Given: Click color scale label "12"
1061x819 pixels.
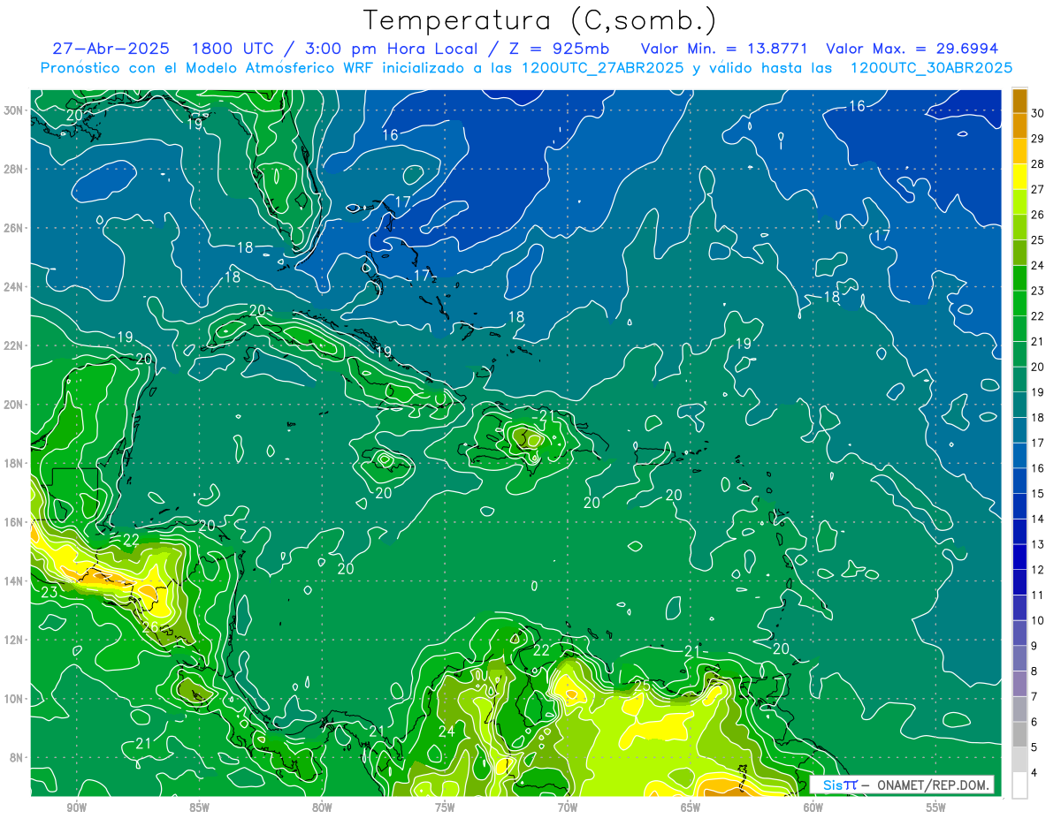Looking at the screenshot, I should (1037, 570).
